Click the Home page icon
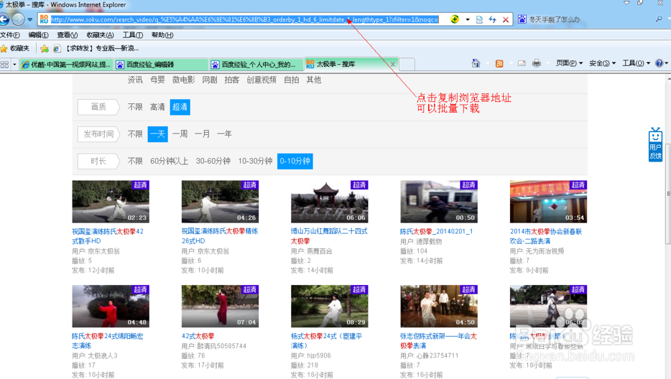The width and height of the screenshot is (671, 379). pos(476,63)
